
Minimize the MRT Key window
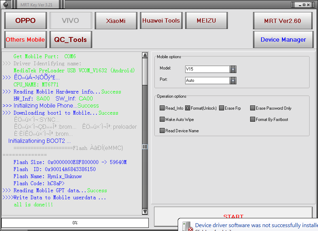[x=300, y=5]
